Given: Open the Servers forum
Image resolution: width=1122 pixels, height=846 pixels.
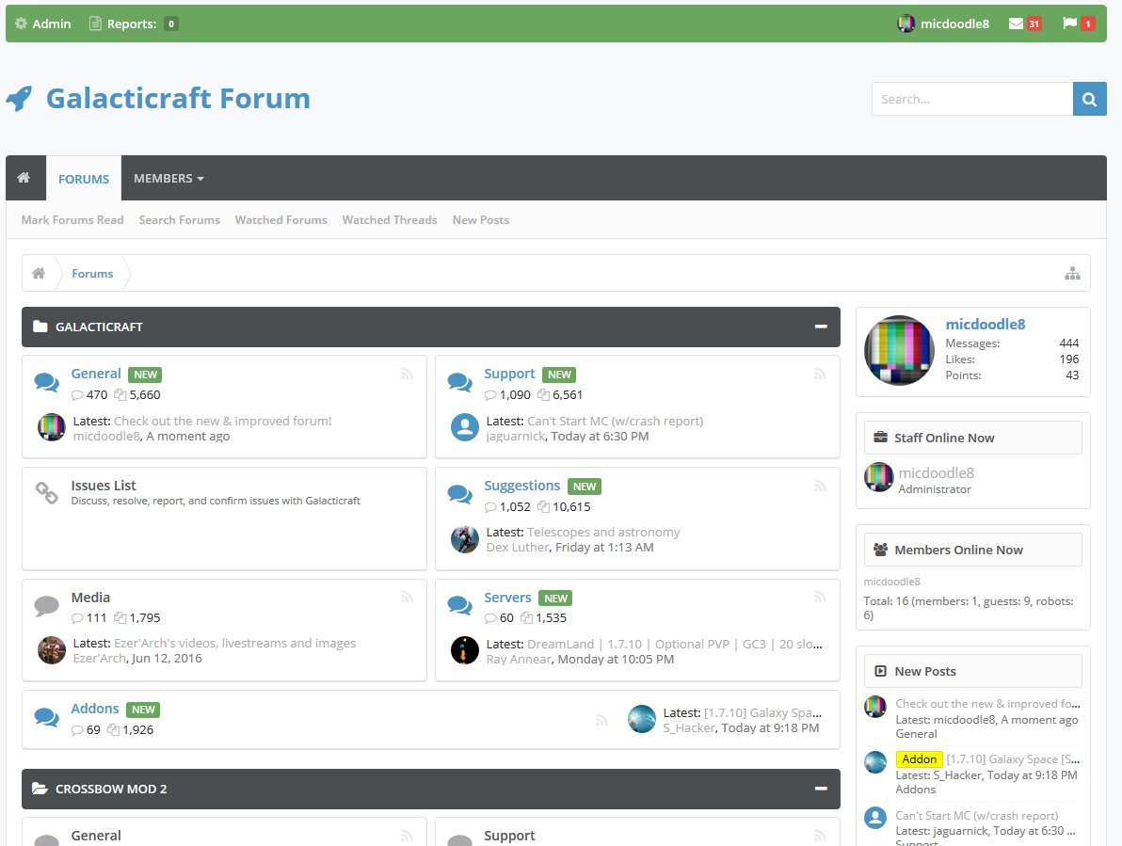Looking at the screenshot, I should 507,598.
